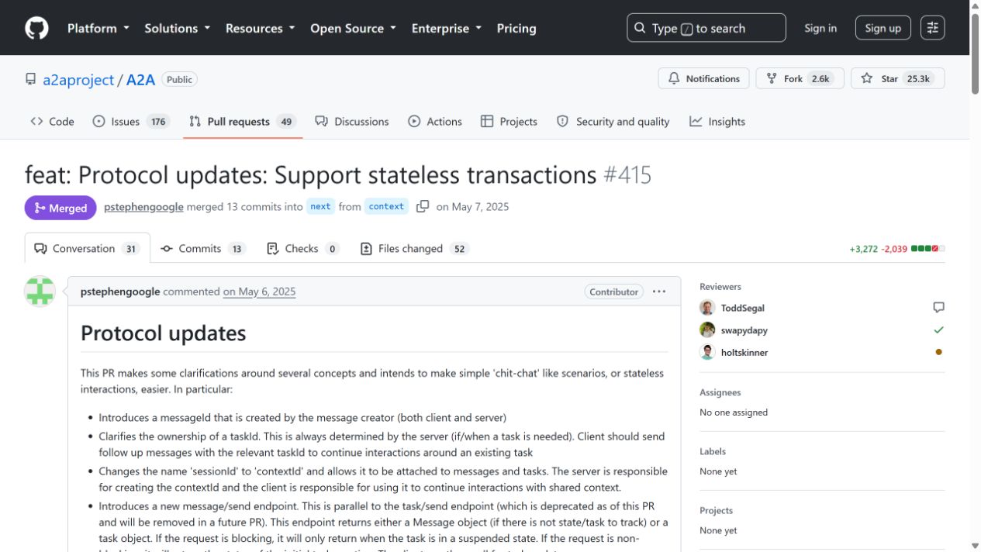Click the 'Protocol updates' heading

(164, 333)
